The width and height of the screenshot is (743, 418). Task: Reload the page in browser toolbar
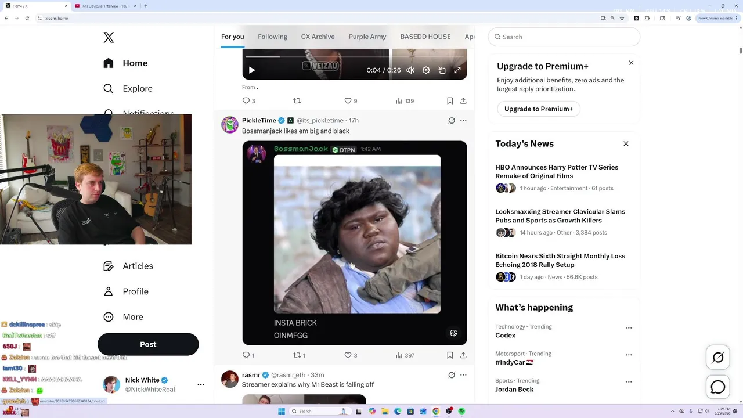click(27, 18)
